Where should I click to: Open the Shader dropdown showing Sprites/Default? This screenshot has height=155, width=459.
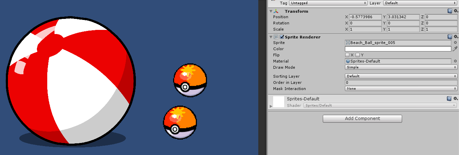click(x=380, y=106)
